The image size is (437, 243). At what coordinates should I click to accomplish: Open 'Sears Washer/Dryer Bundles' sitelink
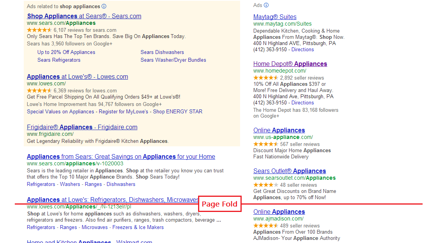(x=173, y=60)
